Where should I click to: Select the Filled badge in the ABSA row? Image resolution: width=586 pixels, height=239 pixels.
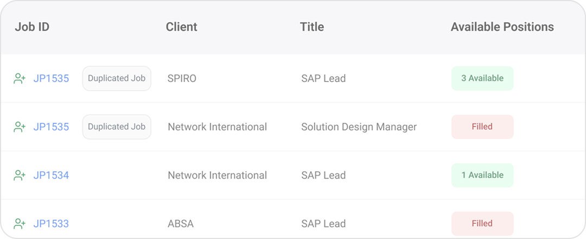coord(482,223)
